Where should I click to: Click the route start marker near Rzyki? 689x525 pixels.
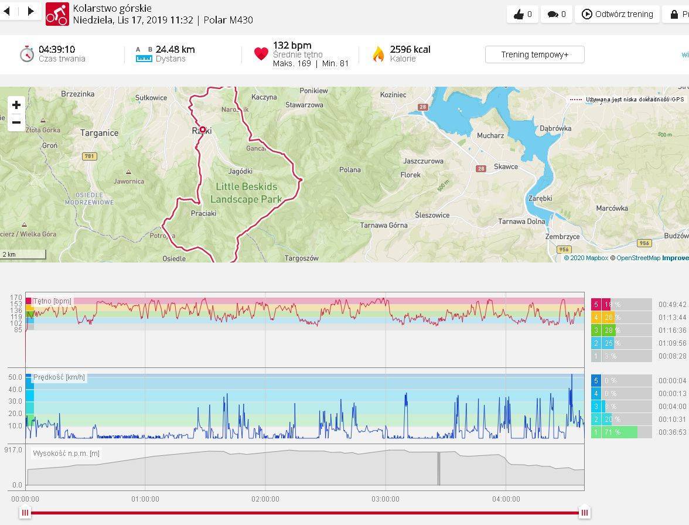(203, 129)
